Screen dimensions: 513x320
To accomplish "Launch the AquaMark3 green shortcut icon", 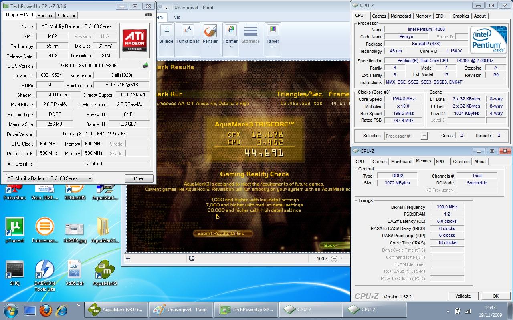I will tap(105, 273).
